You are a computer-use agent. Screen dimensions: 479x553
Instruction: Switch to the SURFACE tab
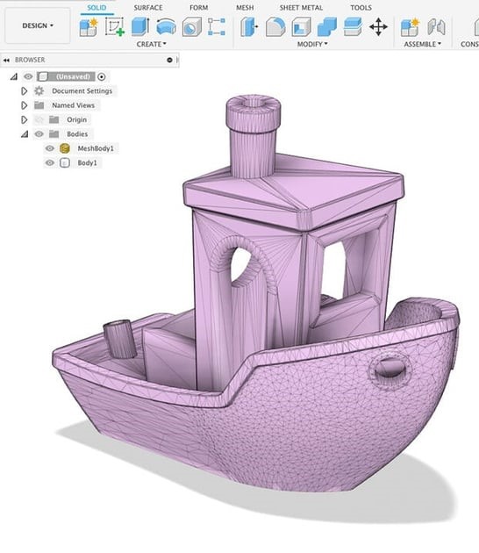pos(148,8)
